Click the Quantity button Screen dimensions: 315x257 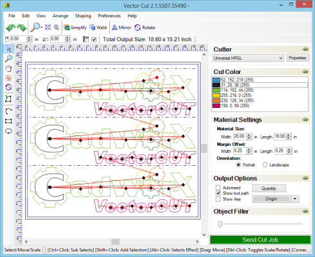[269, 188]
